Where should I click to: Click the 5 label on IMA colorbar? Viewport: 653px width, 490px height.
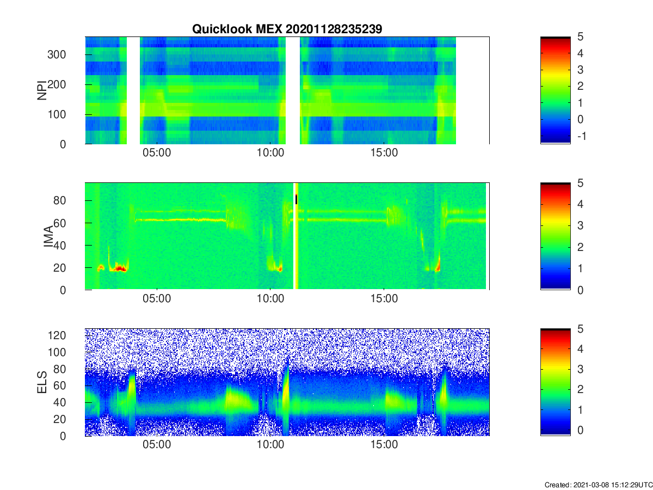580,183
